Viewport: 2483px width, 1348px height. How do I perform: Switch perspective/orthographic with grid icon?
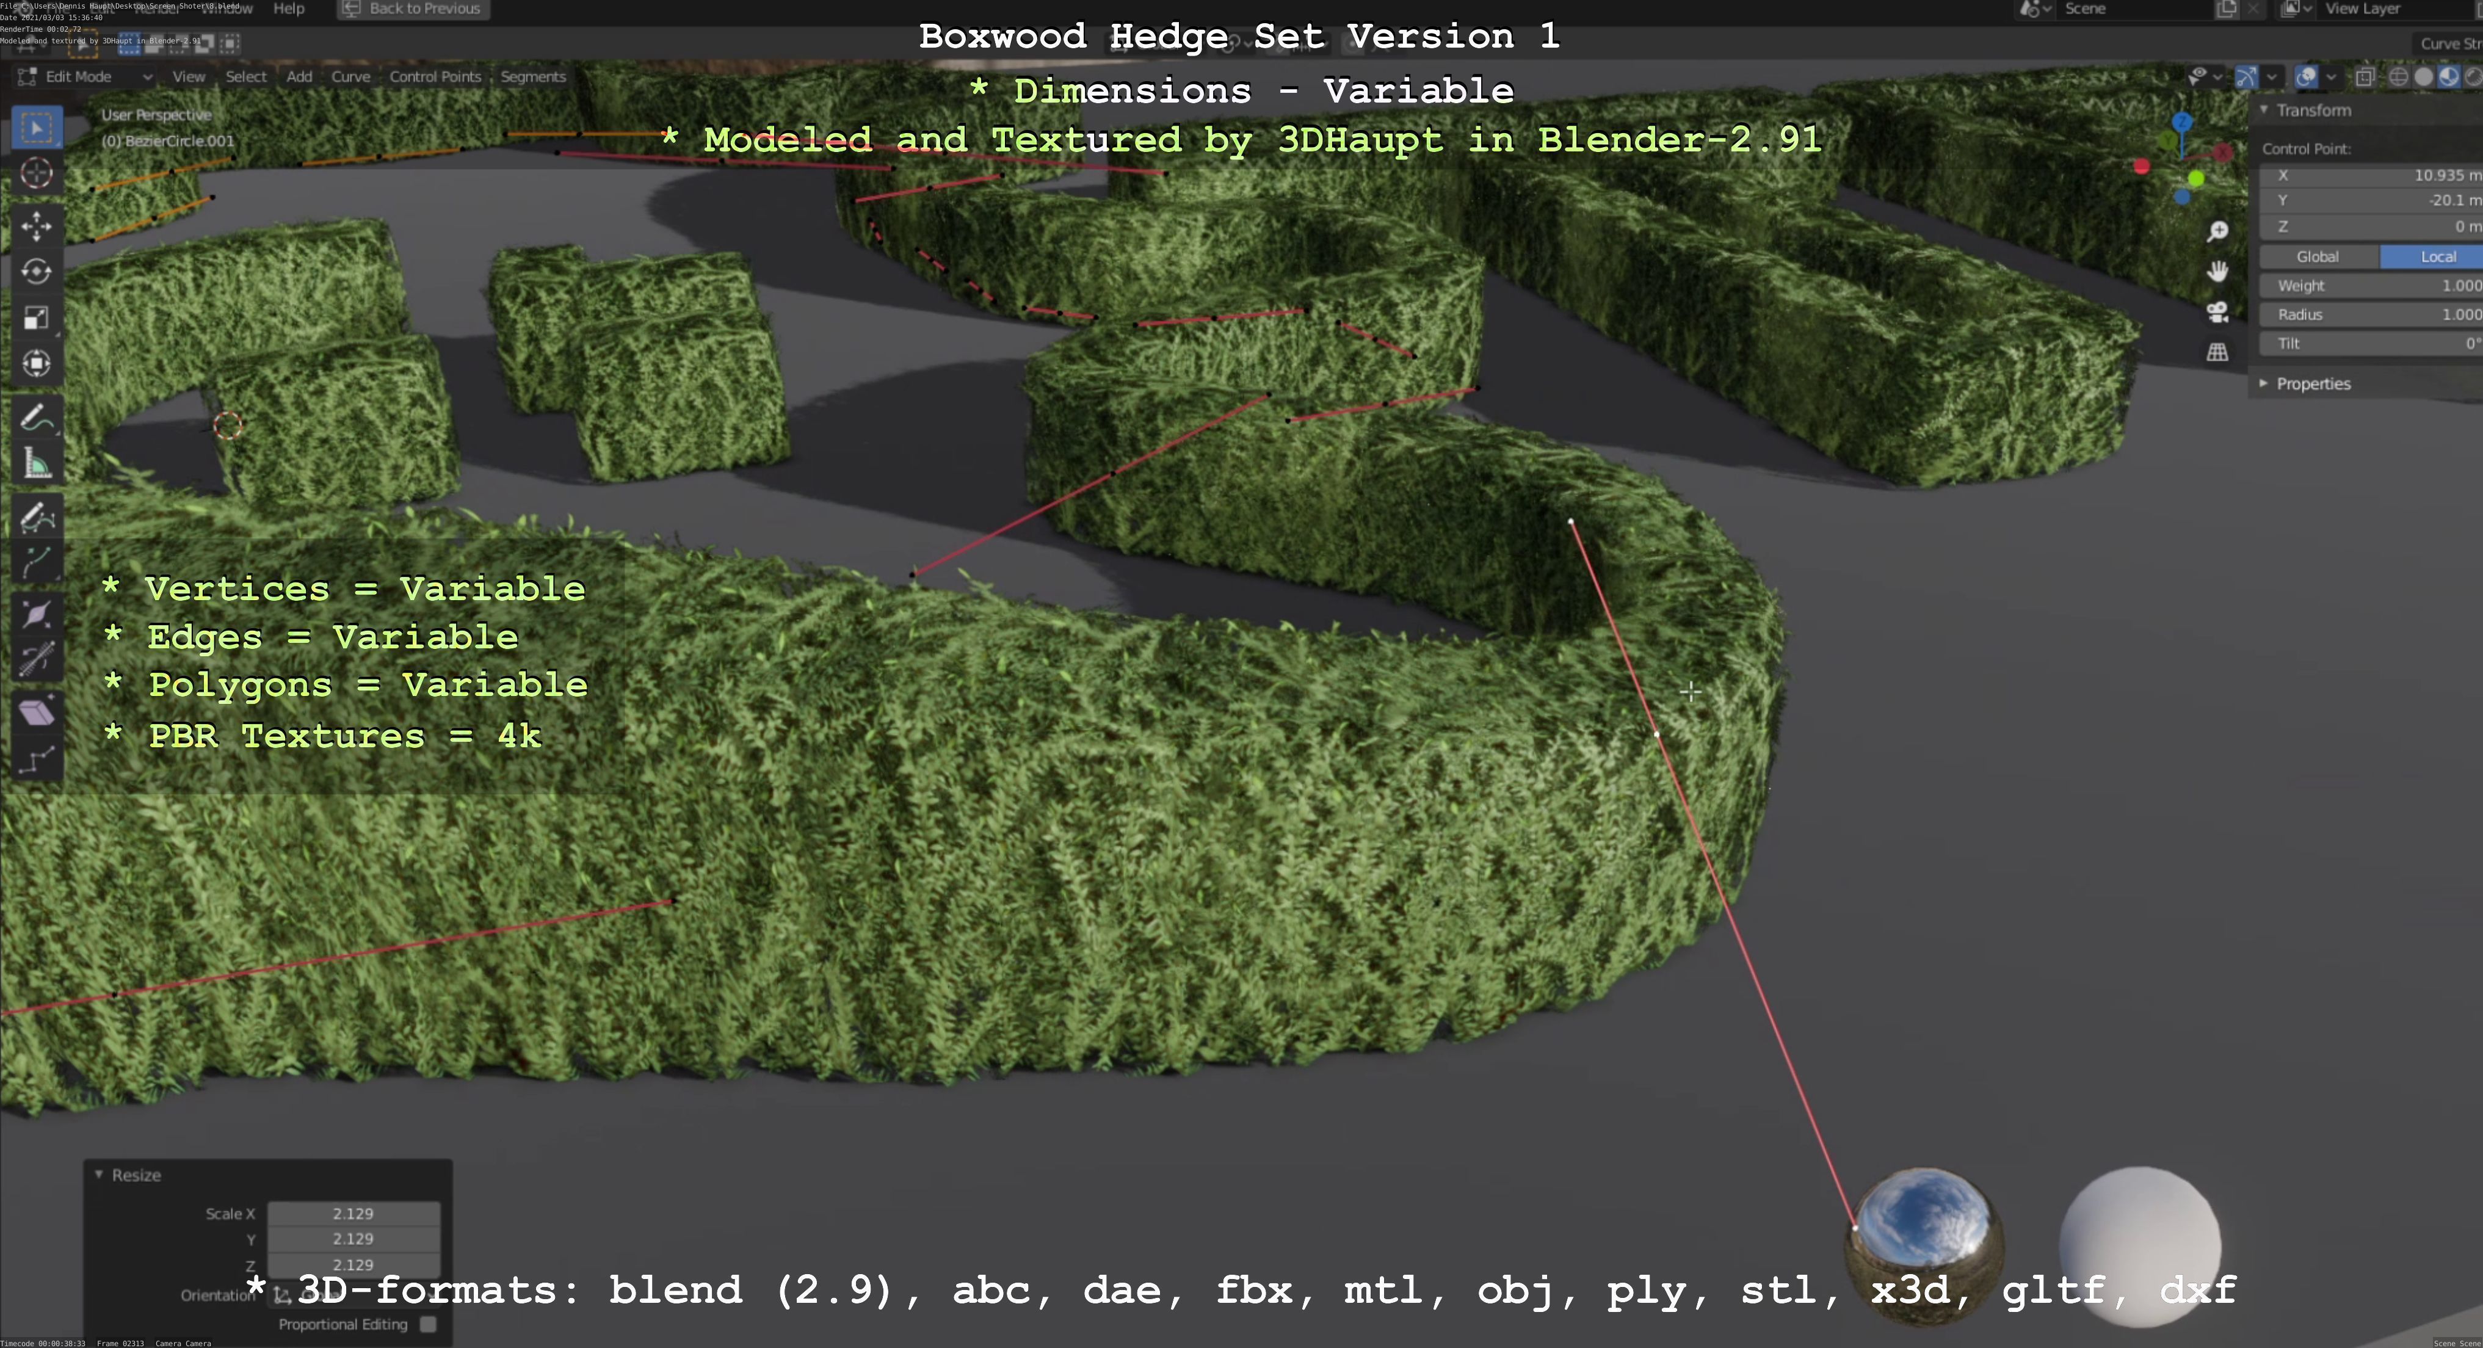point(2217,353)
